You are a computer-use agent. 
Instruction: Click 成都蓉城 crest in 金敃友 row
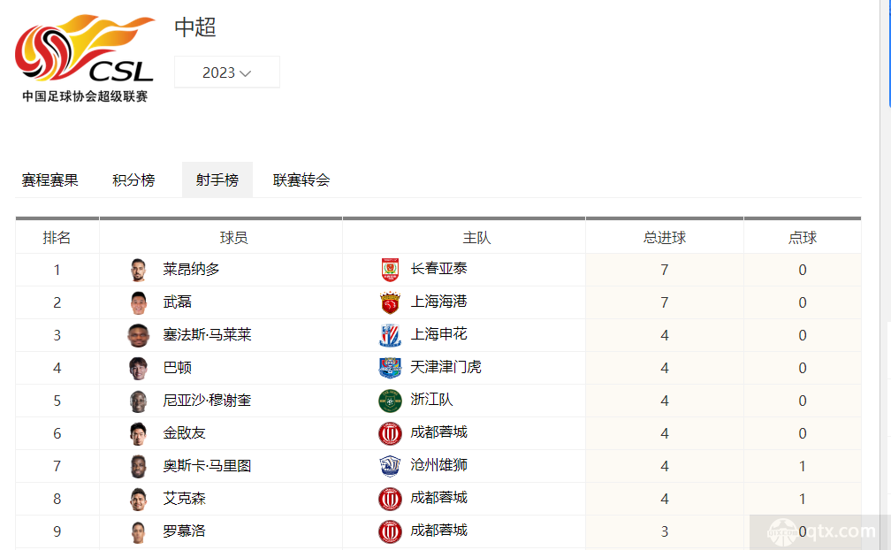click(x=390, y=433)
